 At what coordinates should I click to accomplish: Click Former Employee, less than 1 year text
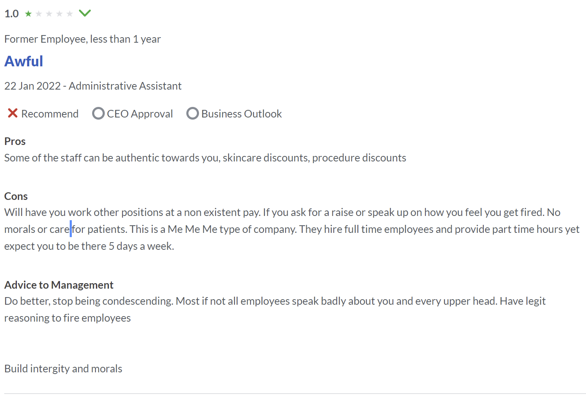click(82, 39)
